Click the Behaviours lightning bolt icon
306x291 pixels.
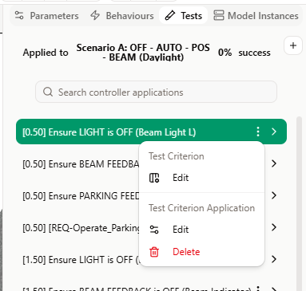[95, 15]
